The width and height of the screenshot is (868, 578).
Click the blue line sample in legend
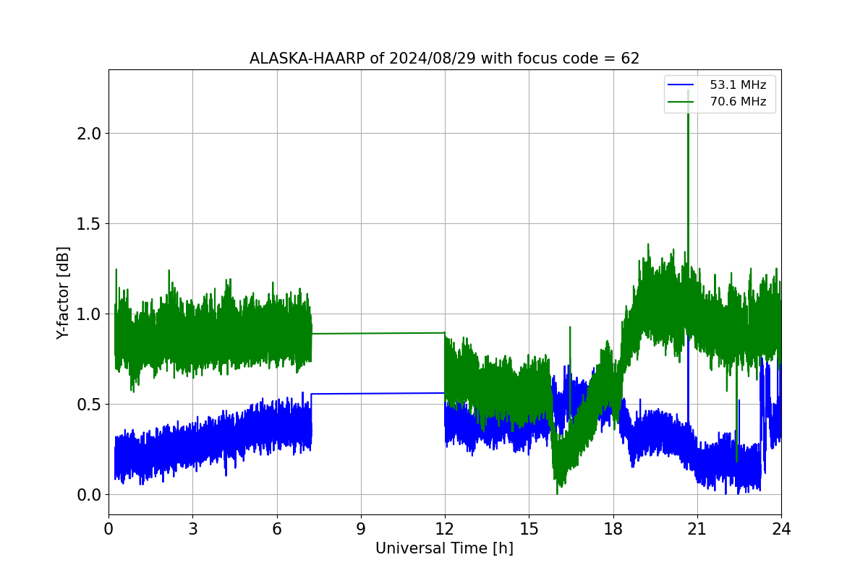click(x=682, y=85)
